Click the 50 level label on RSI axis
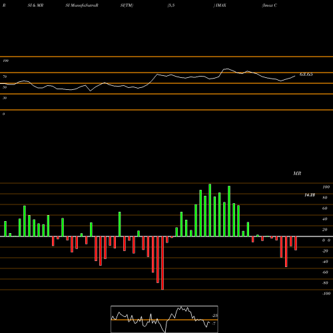Screen dimensions: 333x333 5,87
